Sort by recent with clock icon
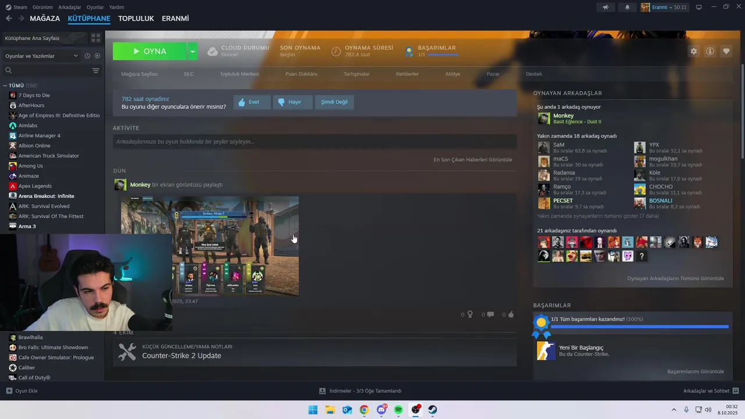This screenshot has height=419, width=745. [x=87, y=56]
